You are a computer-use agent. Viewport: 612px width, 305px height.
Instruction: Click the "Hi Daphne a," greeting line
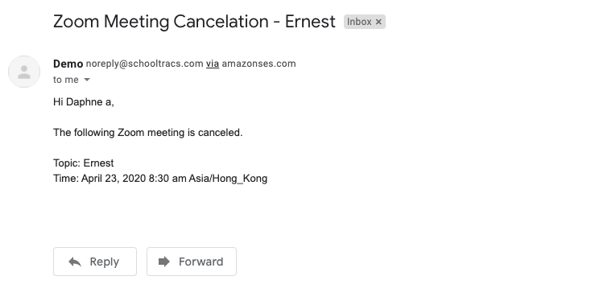tap(84, 102)
